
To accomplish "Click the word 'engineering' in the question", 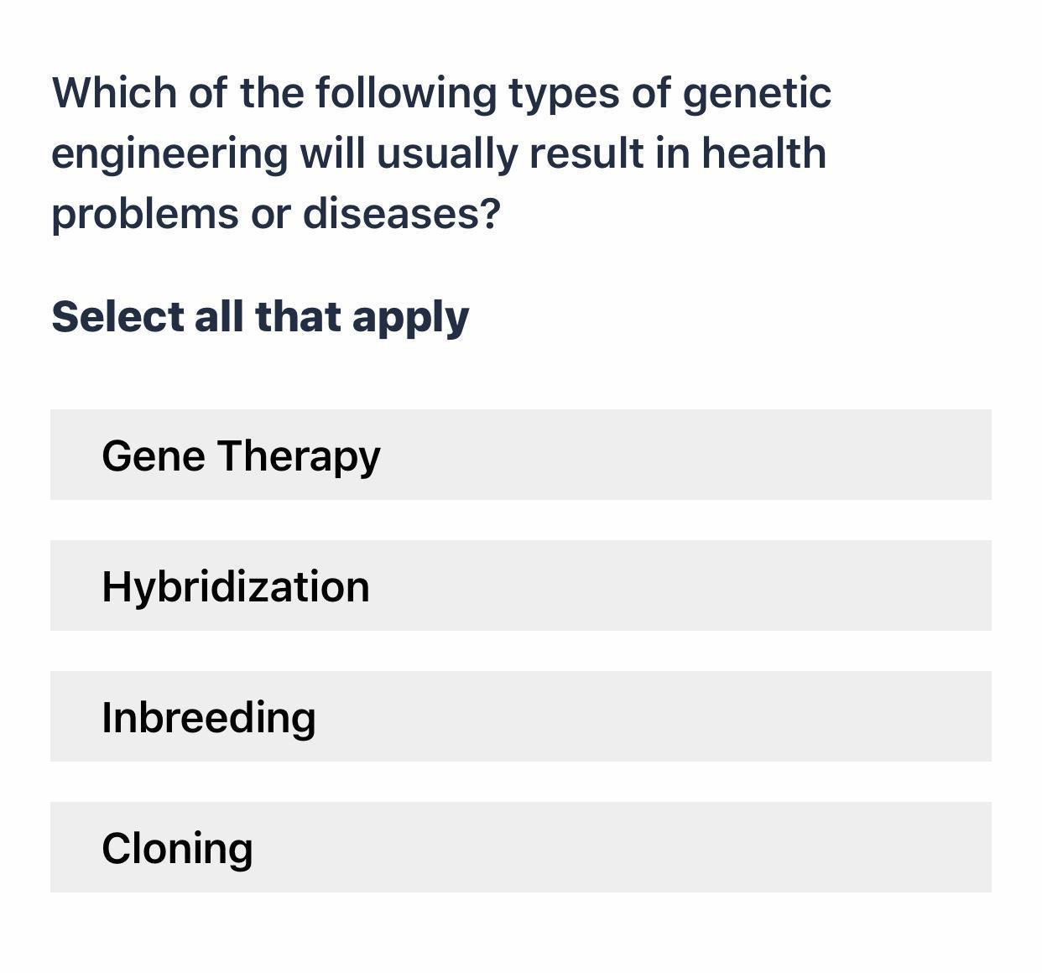I will [169, 154].
